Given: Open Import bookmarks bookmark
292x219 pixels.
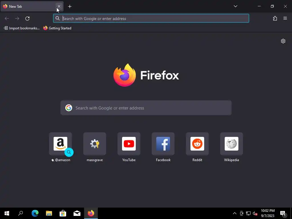Looking at the screenshot, I should (22, 28).
